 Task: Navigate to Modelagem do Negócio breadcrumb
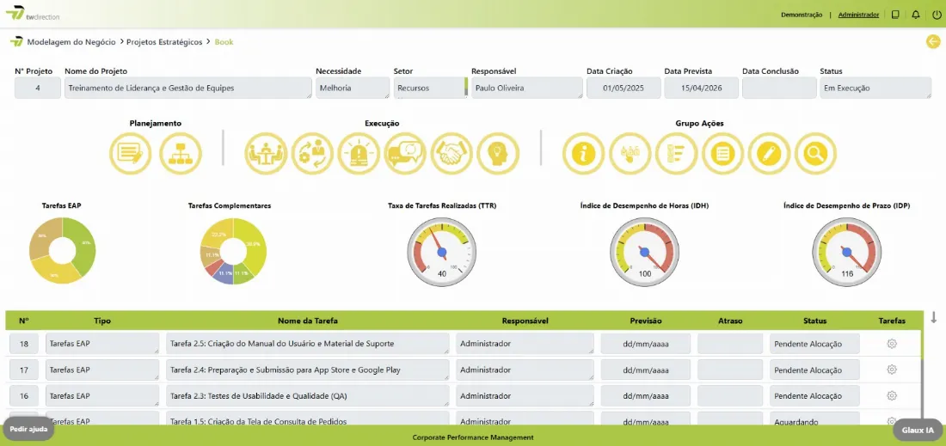coord(71,42)
